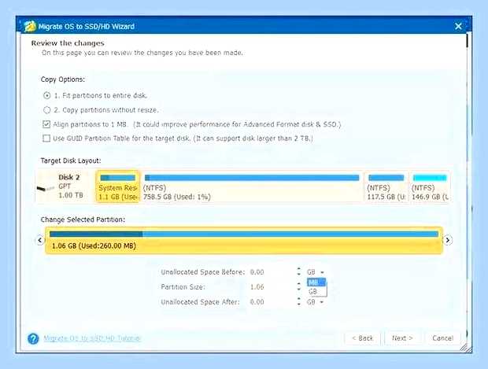
Task: Enable Use GUID Partition Table checkbox
Action: point(46,138)
